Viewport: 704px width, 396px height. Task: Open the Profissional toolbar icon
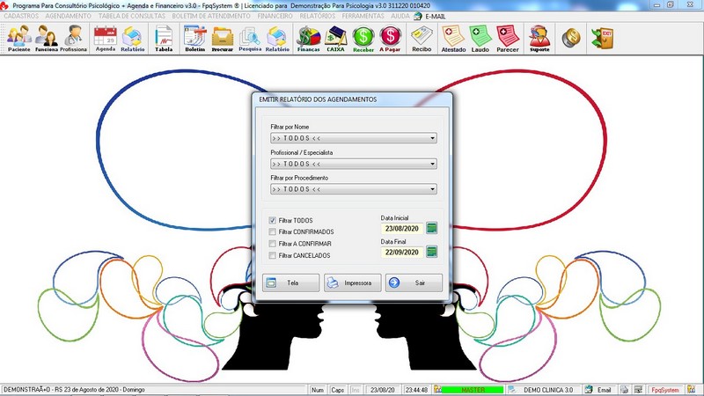(x=73, y=39)
